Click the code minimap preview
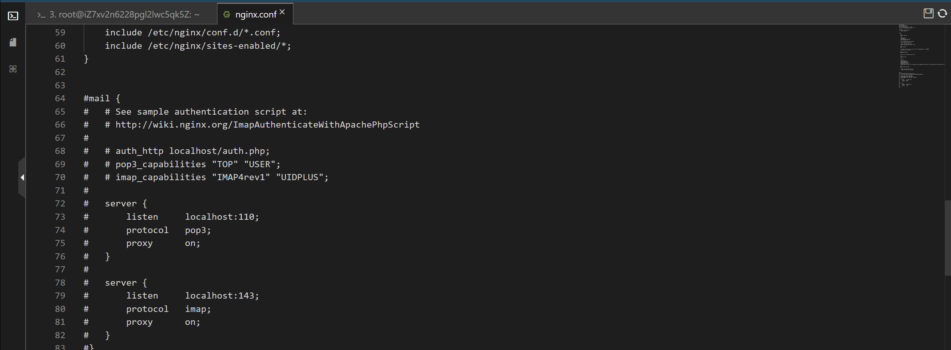Viewport: 951px width, 350px height. (921, 56)
